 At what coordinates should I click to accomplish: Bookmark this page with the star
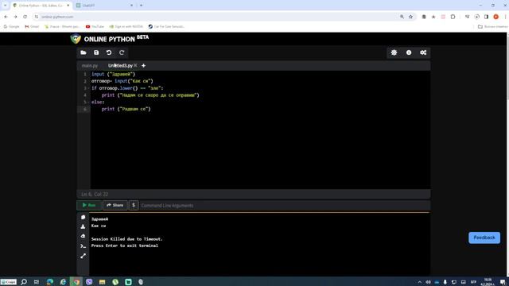(410, 17)
